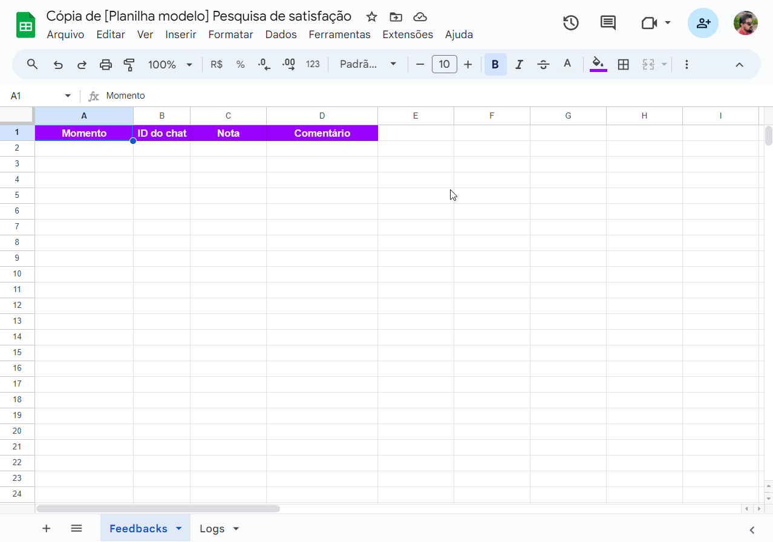The width and height of the screenshot is (773, 542).
Task: Toggle italic formatting
Action: click(x=519, y=64)
